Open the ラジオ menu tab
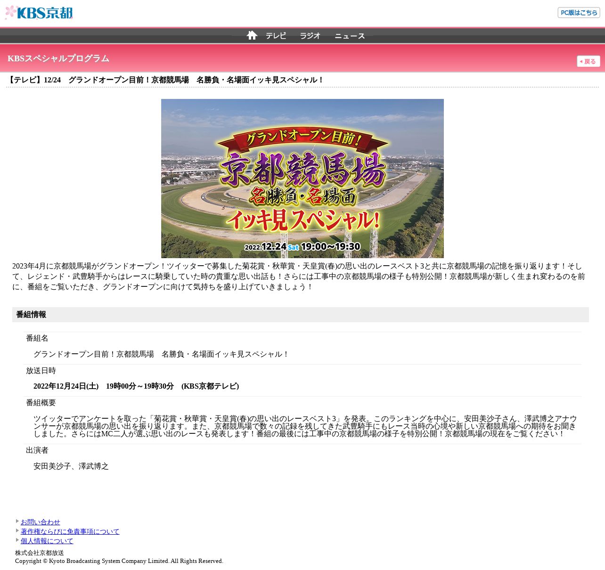This screenshot has height=570, width=605. (x=310, y=36)
